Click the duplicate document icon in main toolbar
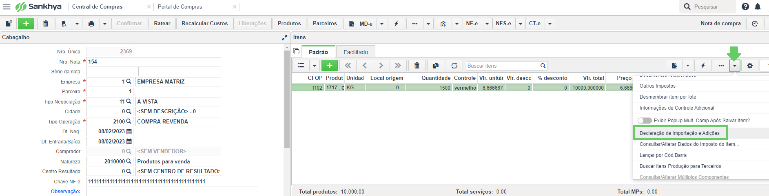Viewport: 769px width, 196px height. pyautogui.click(x=8, y=24)
